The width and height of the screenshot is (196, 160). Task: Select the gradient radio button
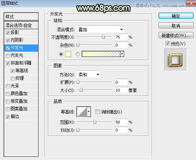(x=78, y=54)
